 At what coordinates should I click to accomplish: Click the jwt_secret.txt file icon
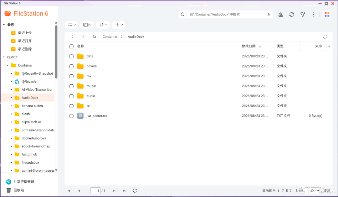pos(80,116)
